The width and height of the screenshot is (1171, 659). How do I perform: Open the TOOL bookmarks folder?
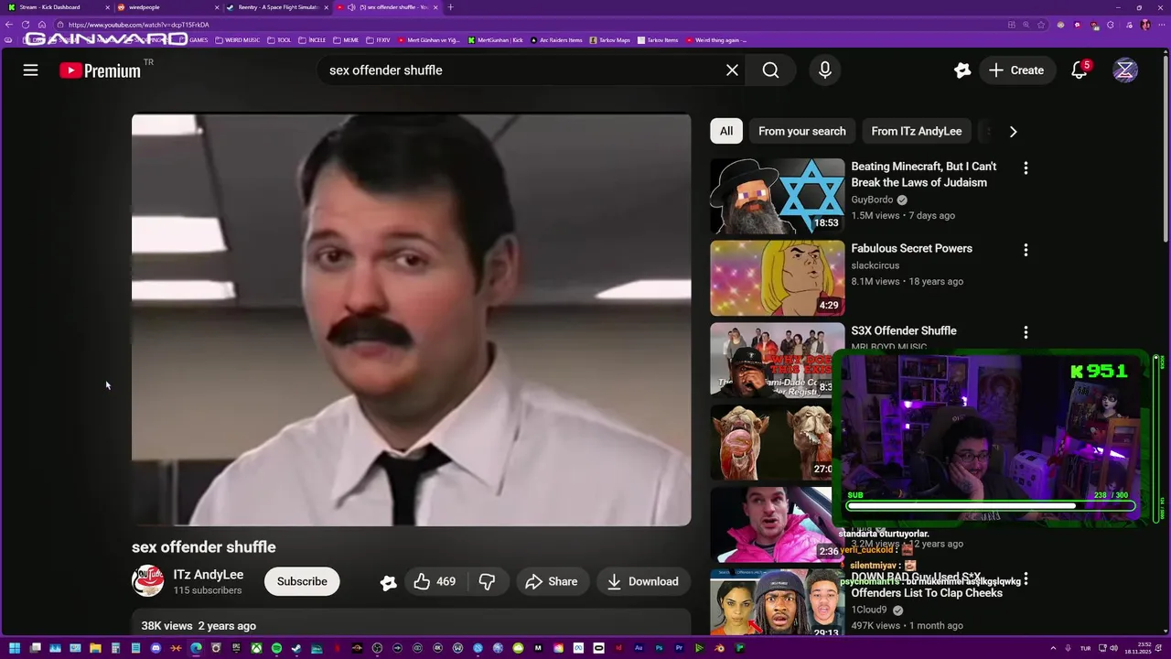tap(279, 40)
